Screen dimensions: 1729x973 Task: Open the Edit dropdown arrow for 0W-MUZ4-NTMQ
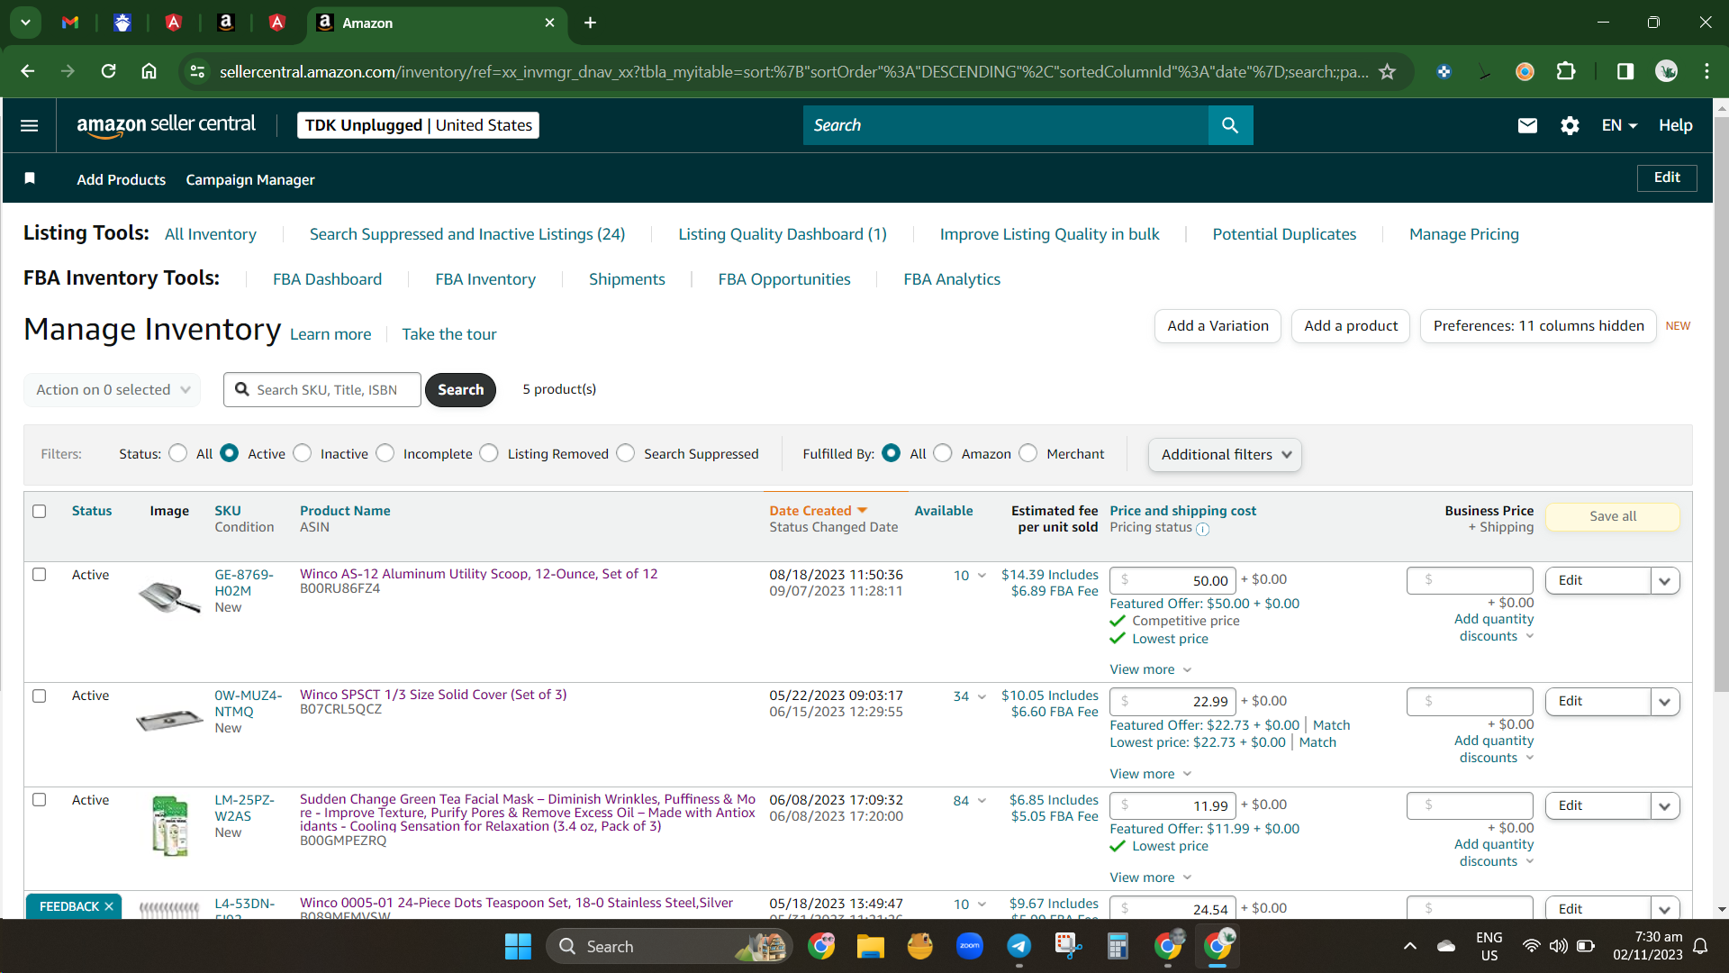[x=1665, y=702]
